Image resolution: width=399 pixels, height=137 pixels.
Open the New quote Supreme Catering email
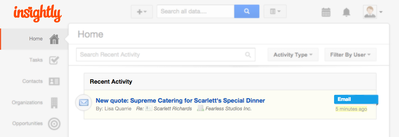(180, 100)
